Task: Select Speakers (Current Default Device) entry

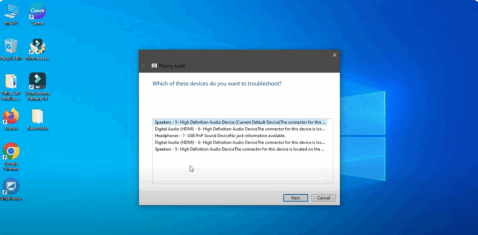Action: coord(240,122)
